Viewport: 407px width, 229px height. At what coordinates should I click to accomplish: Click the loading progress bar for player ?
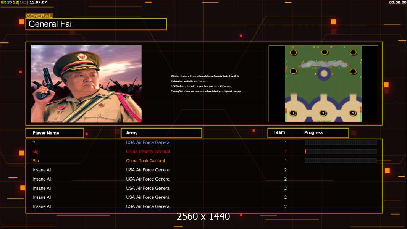coord(341,142)
